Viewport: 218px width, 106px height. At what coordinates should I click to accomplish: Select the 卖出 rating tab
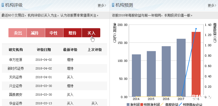point(17,33)
